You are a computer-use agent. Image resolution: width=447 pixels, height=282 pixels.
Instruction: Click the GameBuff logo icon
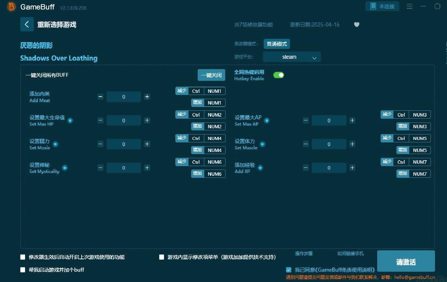(x=11, y=7)
